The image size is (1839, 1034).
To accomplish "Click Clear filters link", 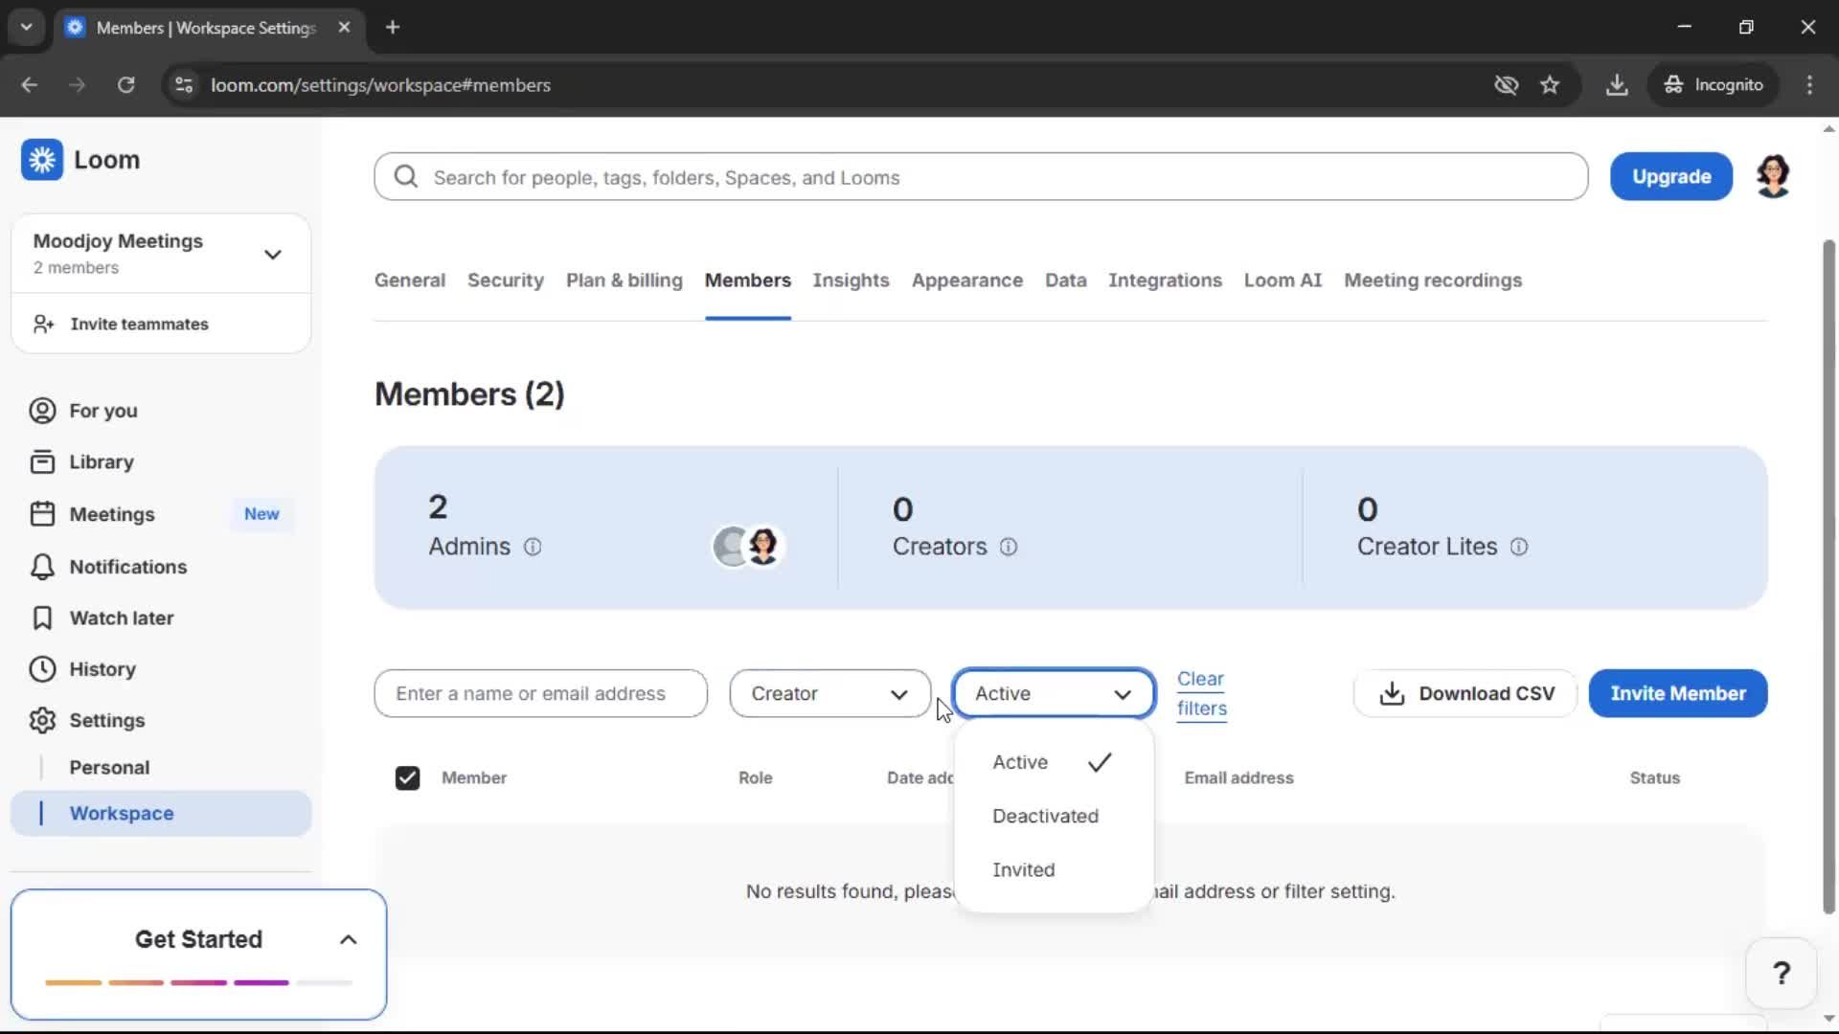I will pyautogui.click(x=1201, y=694).
